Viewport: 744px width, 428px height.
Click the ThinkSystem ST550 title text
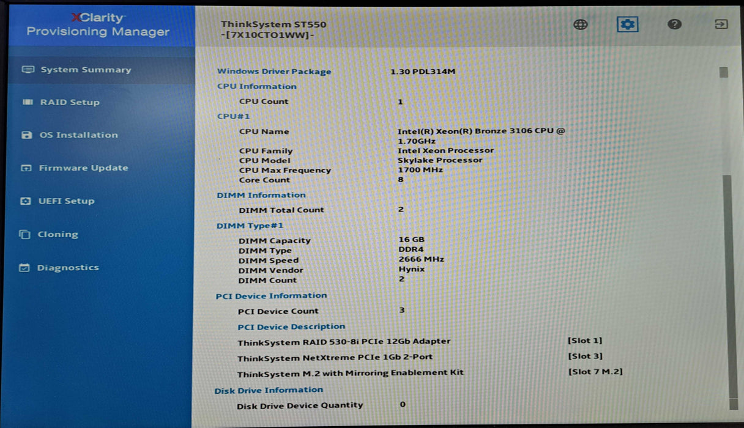click(273, 24)
